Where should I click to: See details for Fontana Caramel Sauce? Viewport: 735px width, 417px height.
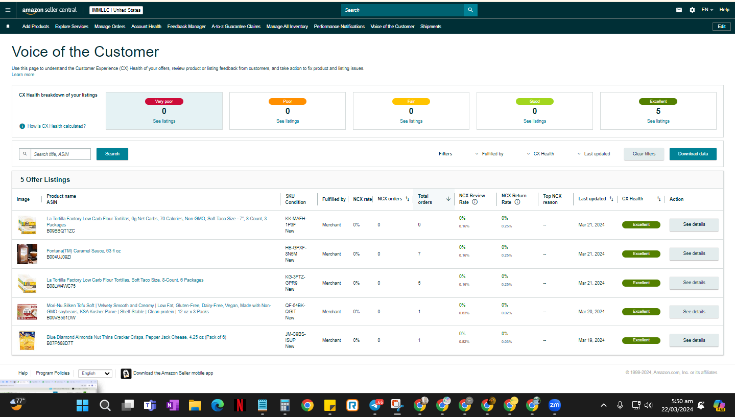694,254
